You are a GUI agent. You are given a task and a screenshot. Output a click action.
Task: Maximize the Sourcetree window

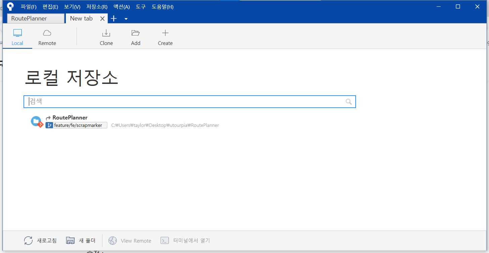pos(458,6)
